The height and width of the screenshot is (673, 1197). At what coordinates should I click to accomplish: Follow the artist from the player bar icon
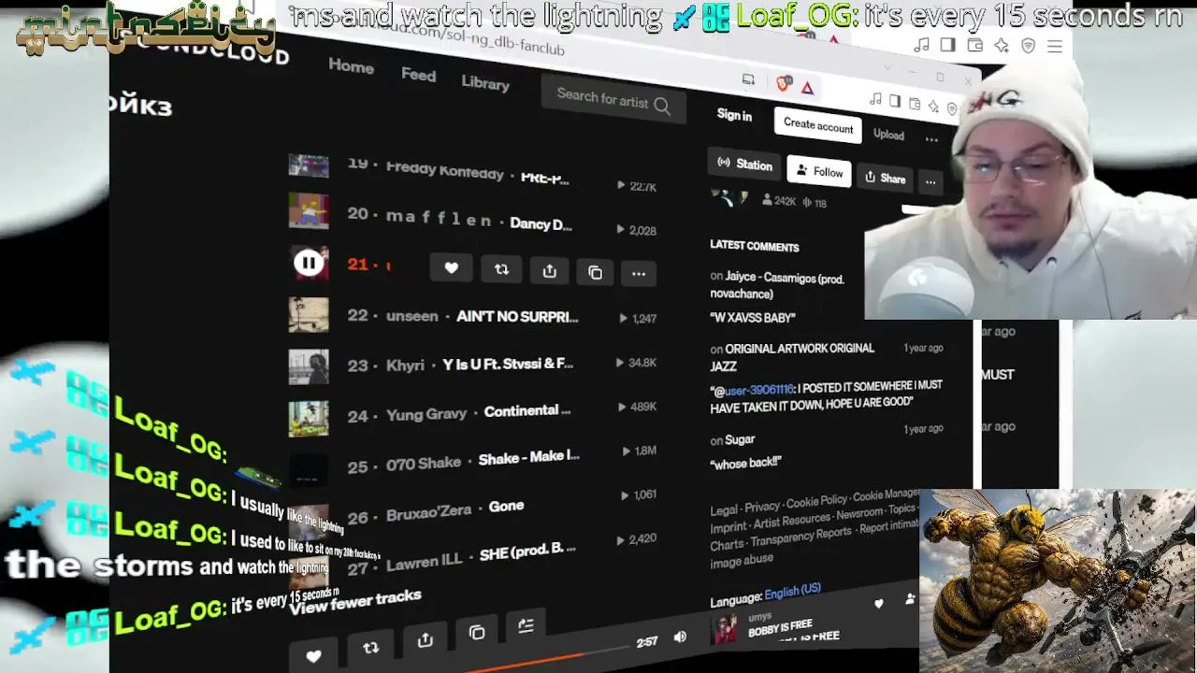pos(910,599)
